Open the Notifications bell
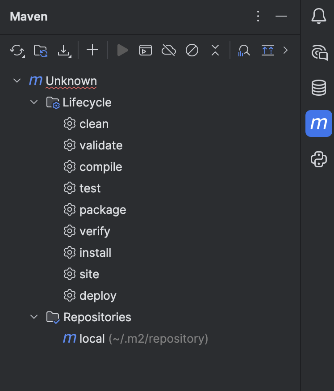Image resolution: width=334 pixels, height=391 pixels. point(318,17)
